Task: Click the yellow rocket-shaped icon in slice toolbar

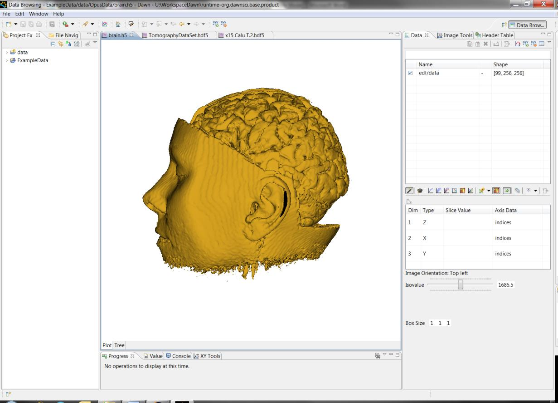Action: (481, 191)
